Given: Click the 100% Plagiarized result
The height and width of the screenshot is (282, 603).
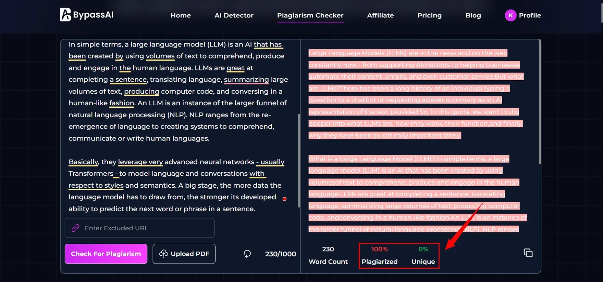Looking at the screenshot, I should (x=379, y=255).
